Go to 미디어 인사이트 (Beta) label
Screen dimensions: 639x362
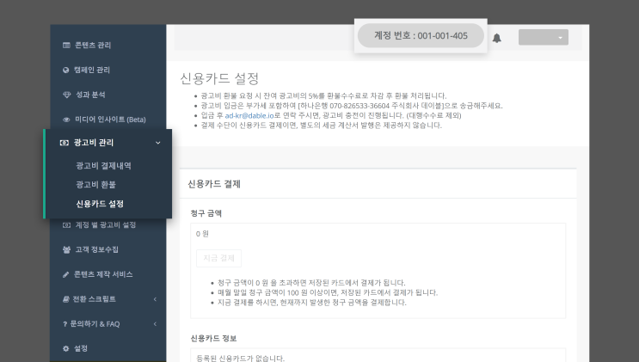(110, 120)
